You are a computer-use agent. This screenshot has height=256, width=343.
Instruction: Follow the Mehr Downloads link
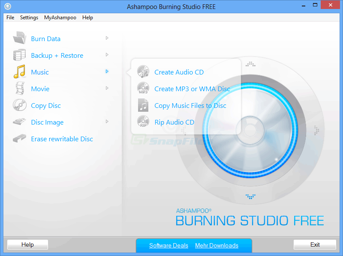[217, 245]
